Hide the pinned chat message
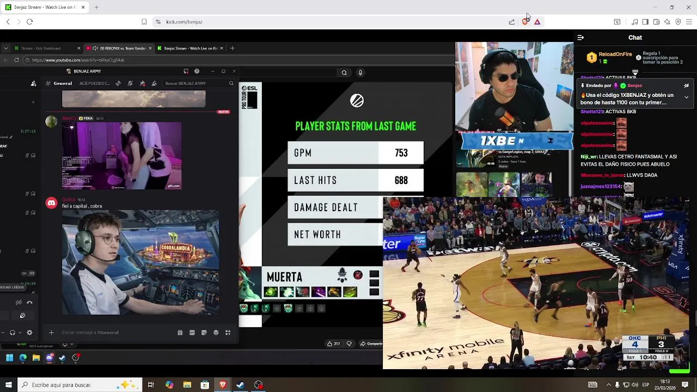697x392 pixels. [x=686, y=85]
